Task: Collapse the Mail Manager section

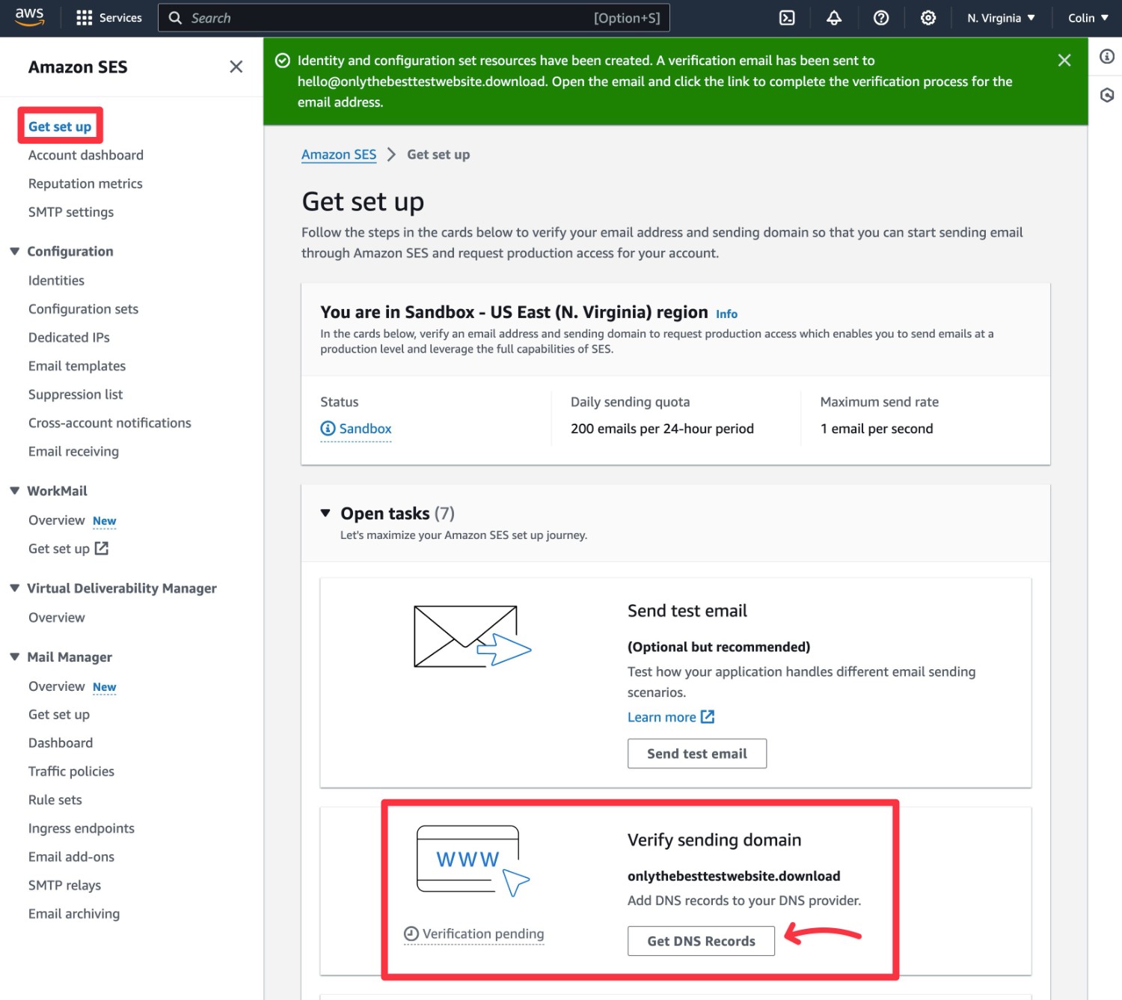Action: click(x=14, y=656)
